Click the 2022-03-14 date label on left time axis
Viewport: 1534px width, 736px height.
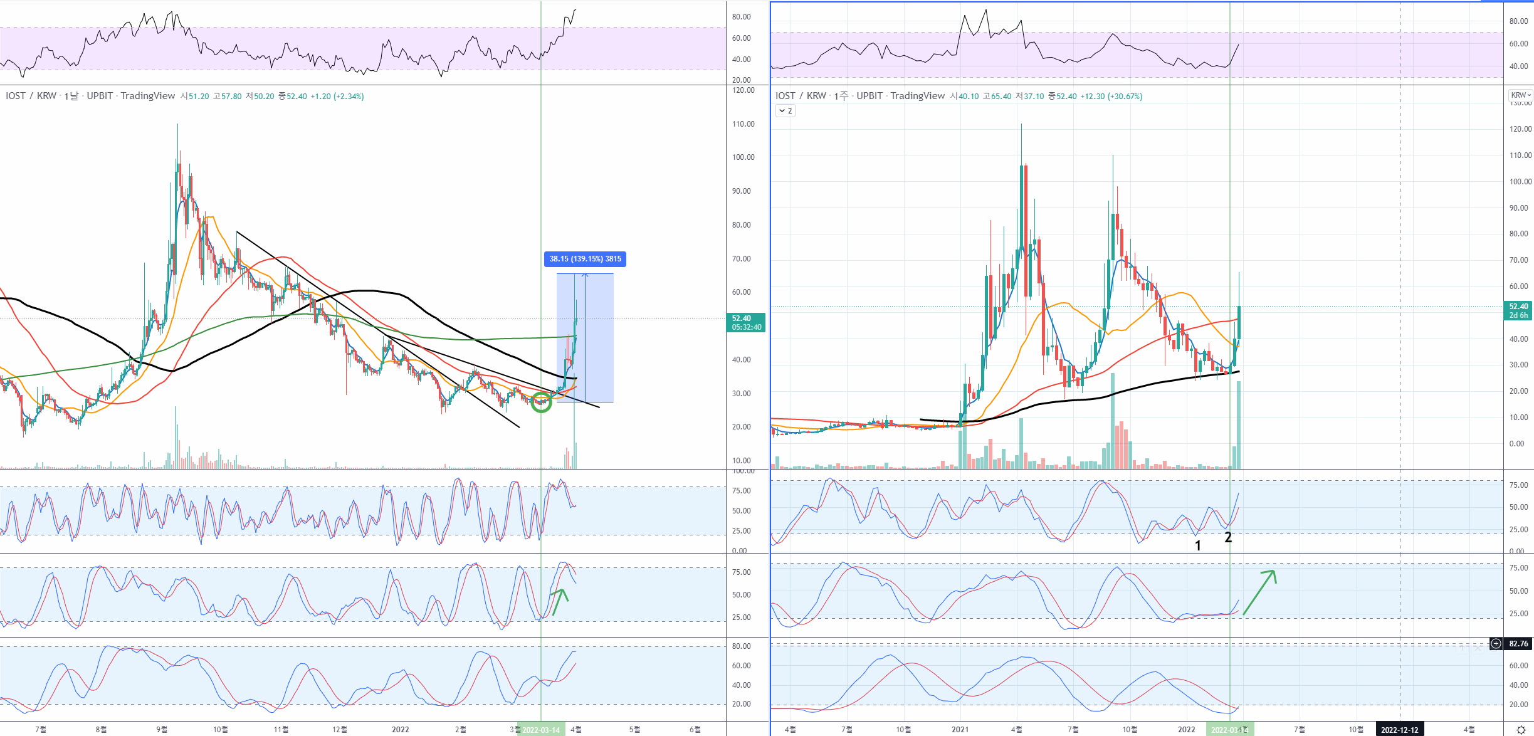click(x=540, y=730)
